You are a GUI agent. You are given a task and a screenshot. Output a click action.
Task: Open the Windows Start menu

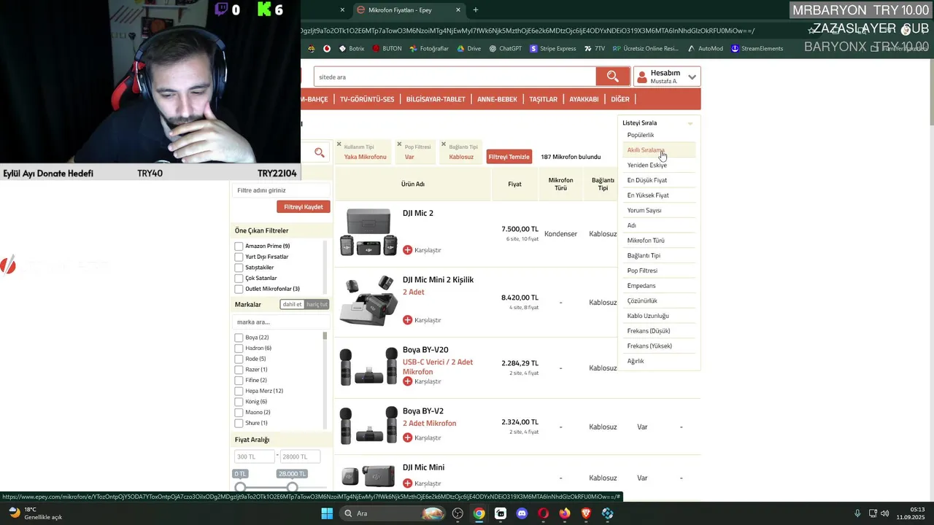[x=327, y=513]
